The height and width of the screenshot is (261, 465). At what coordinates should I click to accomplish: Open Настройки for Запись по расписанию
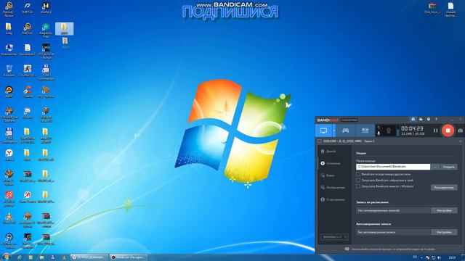coord(444,210)
